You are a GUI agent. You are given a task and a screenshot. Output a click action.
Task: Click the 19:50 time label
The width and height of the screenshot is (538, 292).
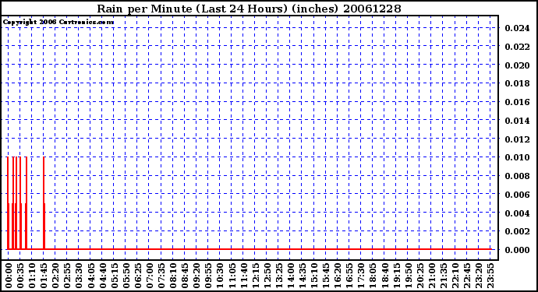tap(408, 276)
